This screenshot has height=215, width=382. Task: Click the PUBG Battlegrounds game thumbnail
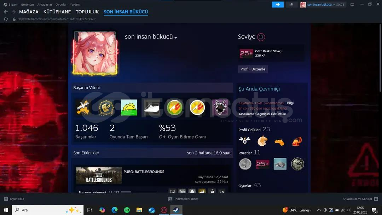(x=99, y=175)
